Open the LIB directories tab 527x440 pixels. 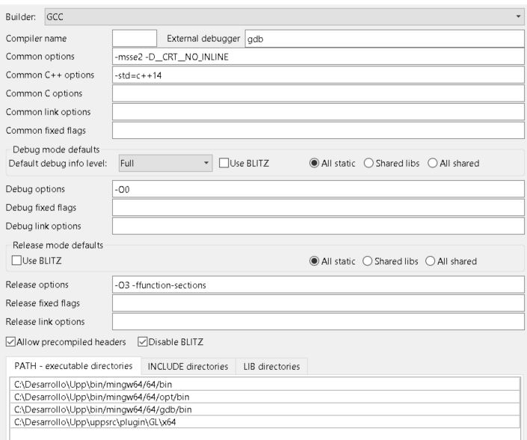pos(271,366)
